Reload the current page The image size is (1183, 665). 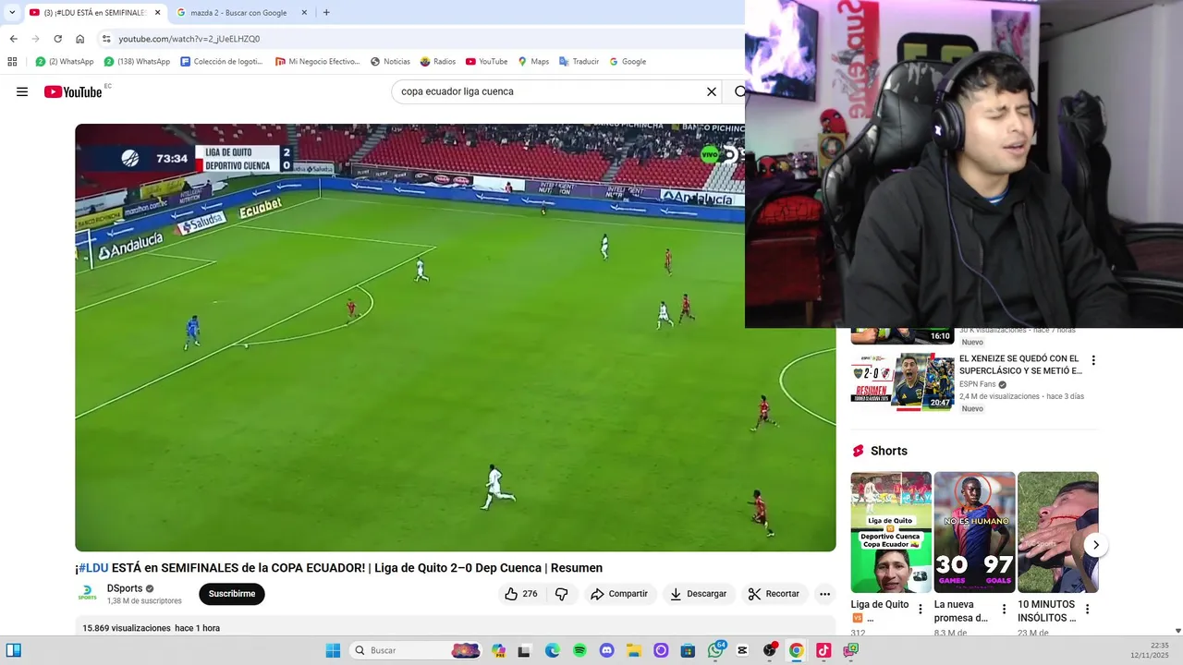pos(57,39)
